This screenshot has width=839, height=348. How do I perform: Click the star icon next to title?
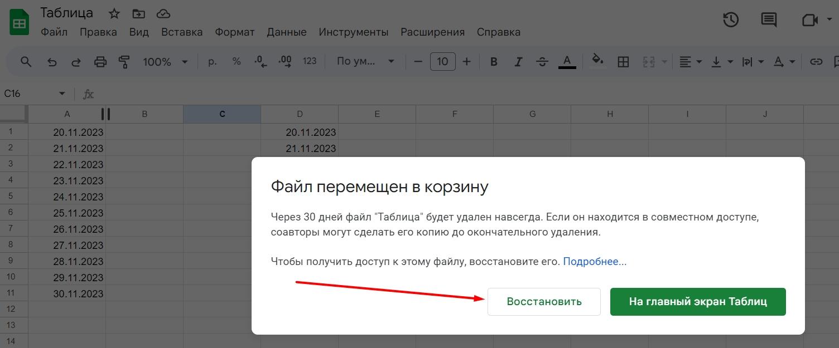pyautogui.click(x=114, y=14)
